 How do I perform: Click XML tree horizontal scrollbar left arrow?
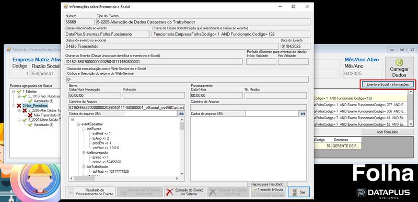(x=71, y=178)
